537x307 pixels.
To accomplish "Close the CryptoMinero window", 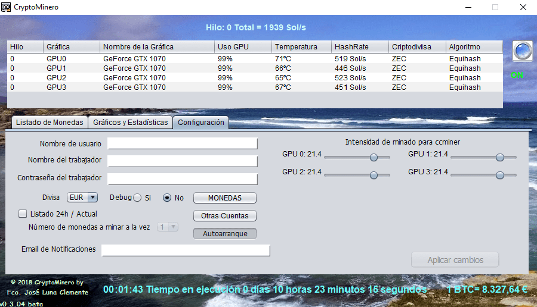I will 523,7.
